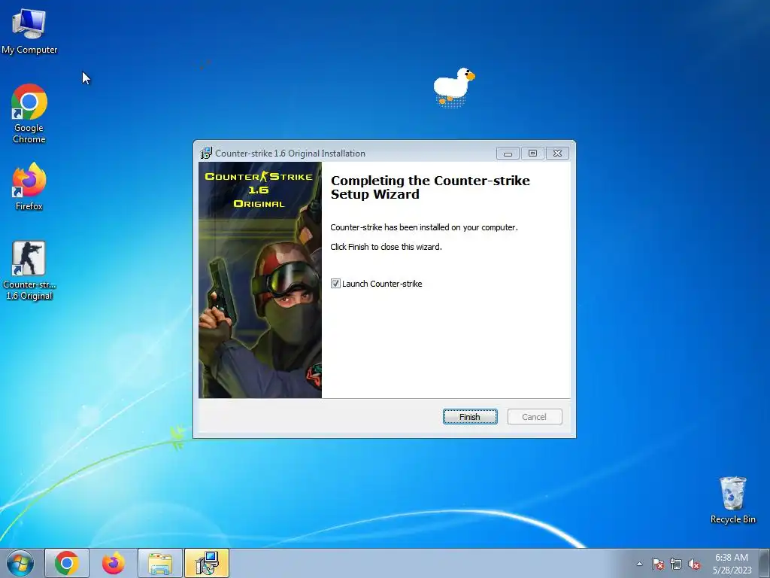This screenshot has height=578, width=770.
Task: Click the white goose on the desktop
Action: 453,87
